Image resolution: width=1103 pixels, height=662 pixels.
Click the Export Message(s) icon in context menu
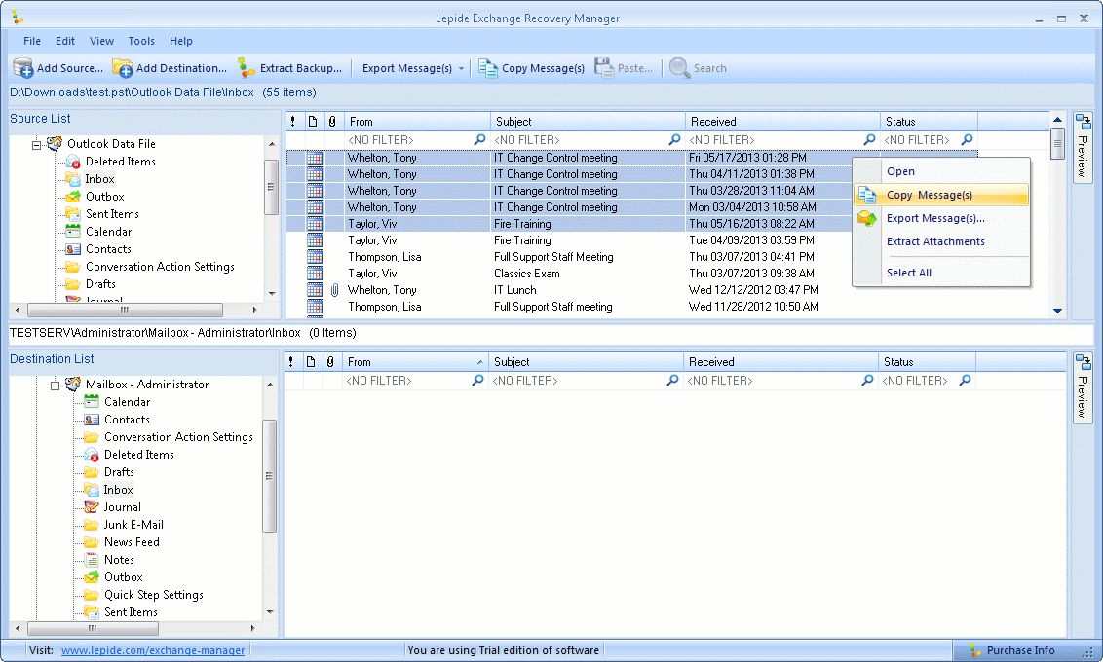866,219
